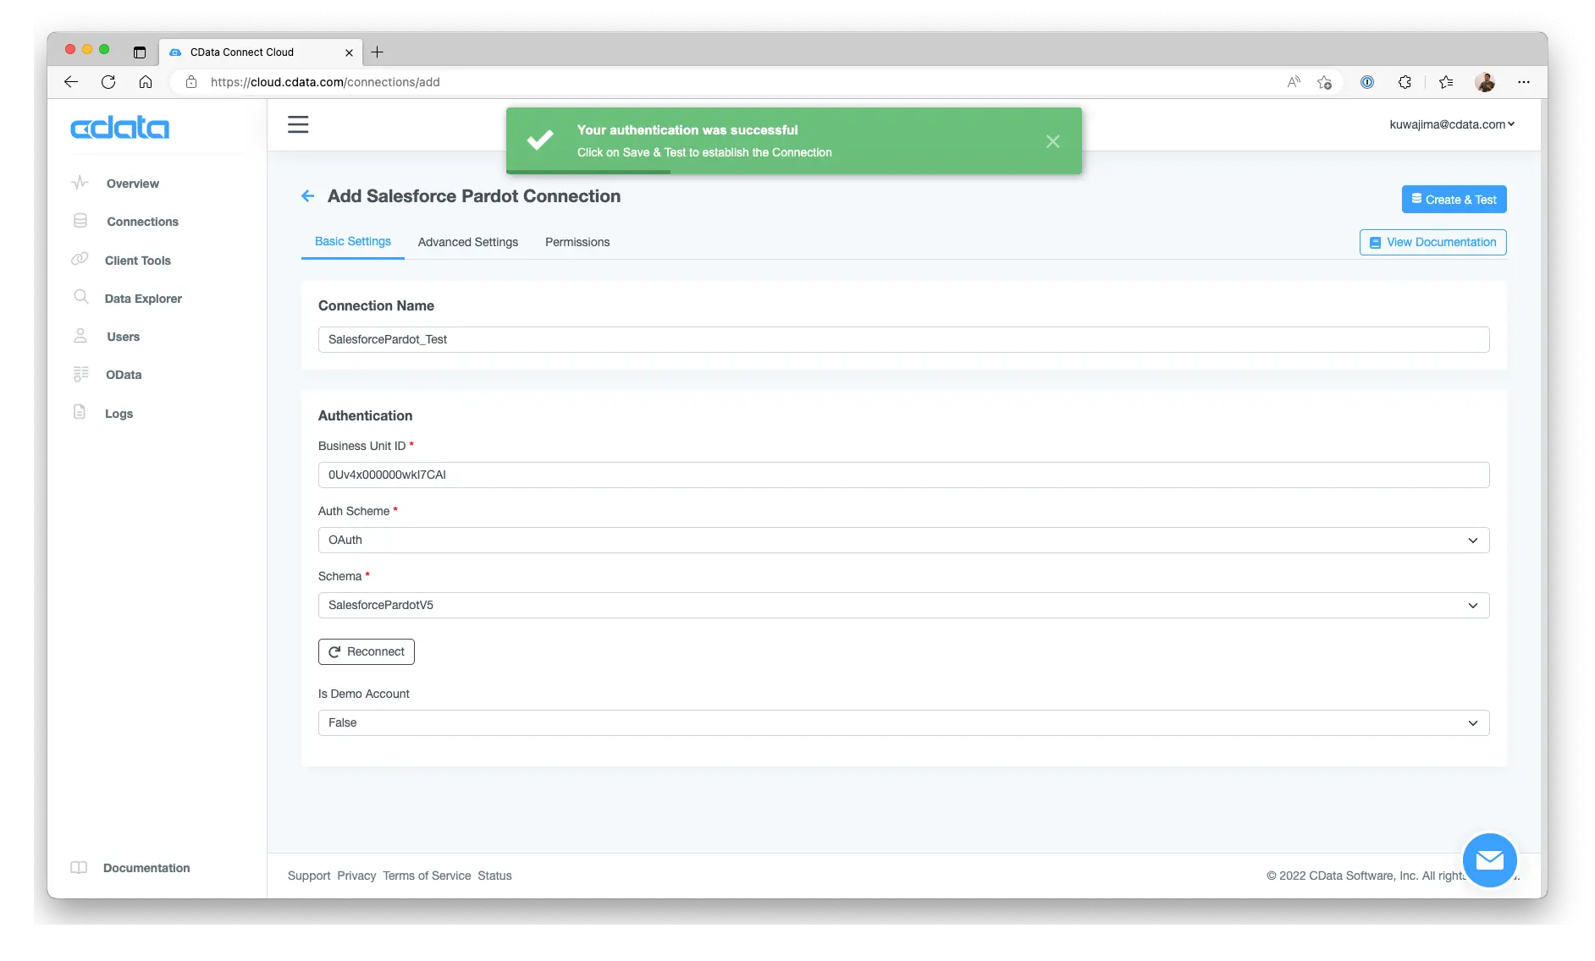This screenshot has height=961, width=1595.
Task: Click the Reconnect button
Action: click(367, 651)
